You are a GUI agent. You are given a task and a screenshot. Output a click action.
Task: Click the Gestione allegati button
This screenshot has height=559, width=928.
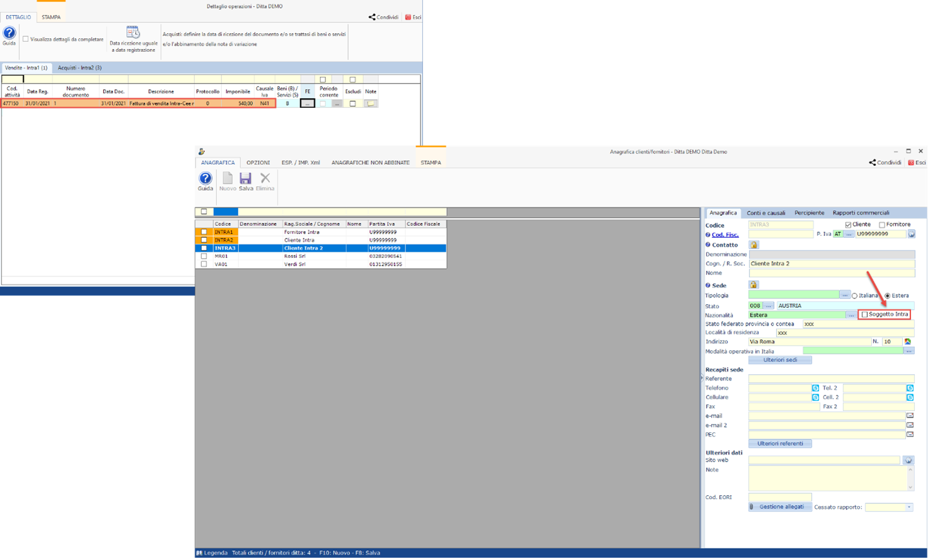(780, 507)
